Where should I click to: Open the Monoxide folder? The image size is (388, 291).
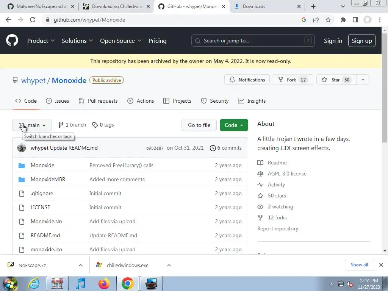42,165
